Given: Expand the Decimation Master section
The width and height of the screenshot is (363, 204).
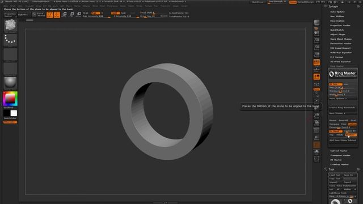Looking at the screenshot, I should [341, 44].
